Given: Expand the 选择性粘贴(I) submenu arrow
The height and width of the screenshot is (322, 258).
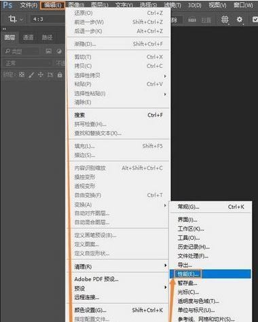Looking at the screenshot, I should coord(165,94).
